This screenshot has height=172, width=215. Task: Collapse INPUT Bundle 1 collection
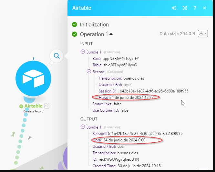coord(83,52)
